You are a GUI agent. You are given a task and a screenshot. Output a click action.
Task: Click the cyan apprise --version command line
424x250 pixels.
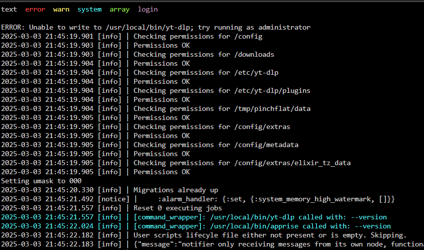click(196, 226)
